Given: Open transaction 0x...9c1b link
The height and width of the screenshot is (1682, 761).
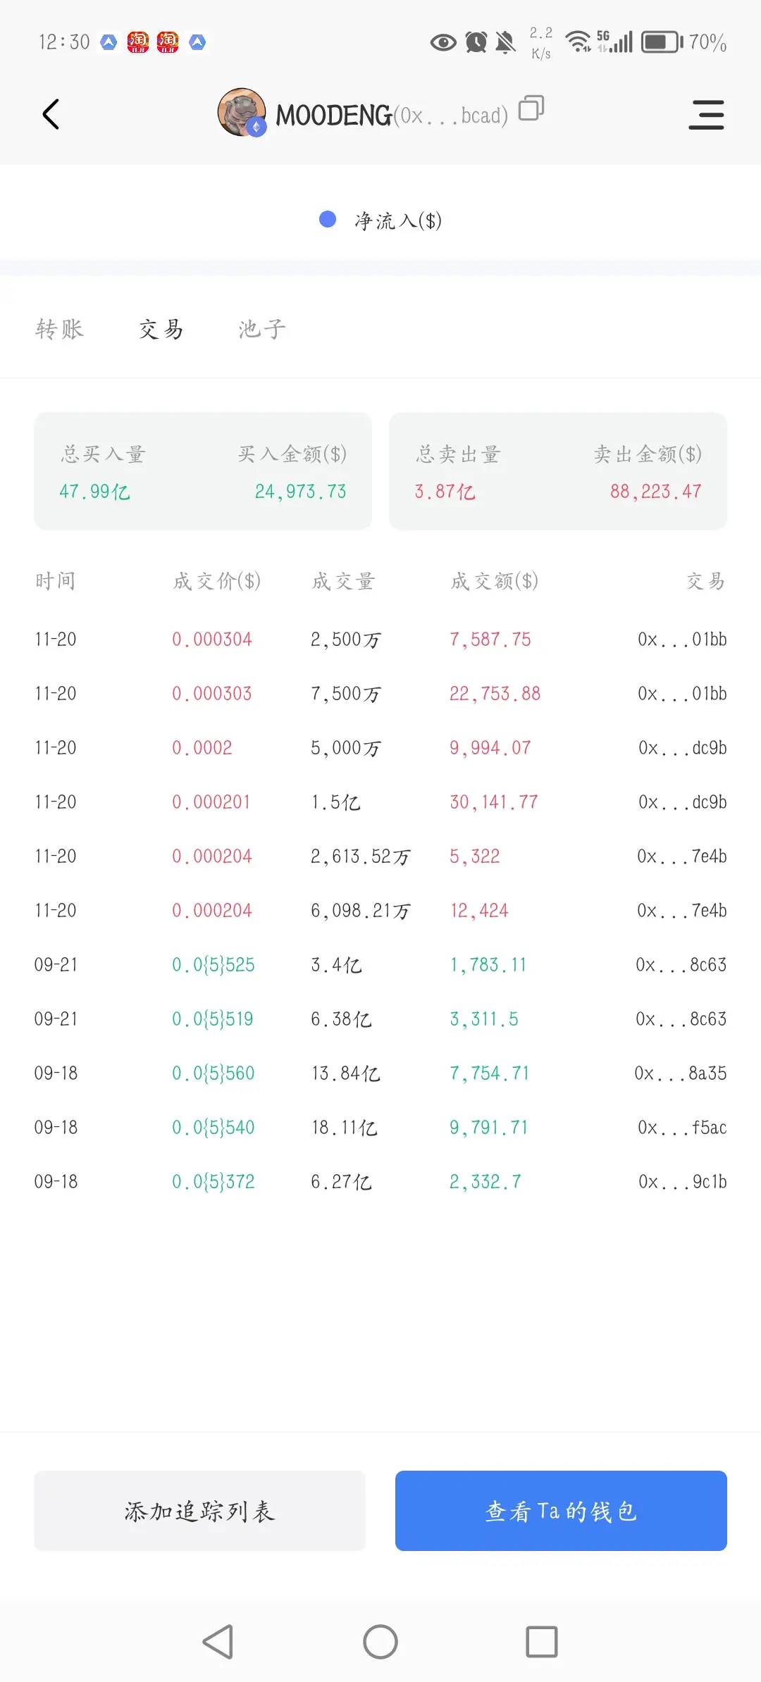Looking at the screenshot, I should coord(682,1182).
